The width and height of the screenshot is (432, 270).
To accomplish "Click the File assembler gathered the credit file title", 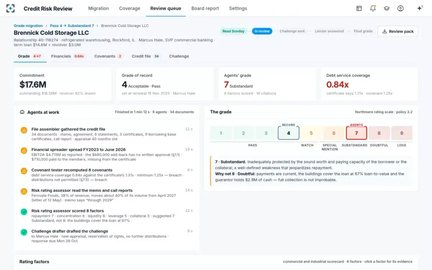I will [68, 129].
